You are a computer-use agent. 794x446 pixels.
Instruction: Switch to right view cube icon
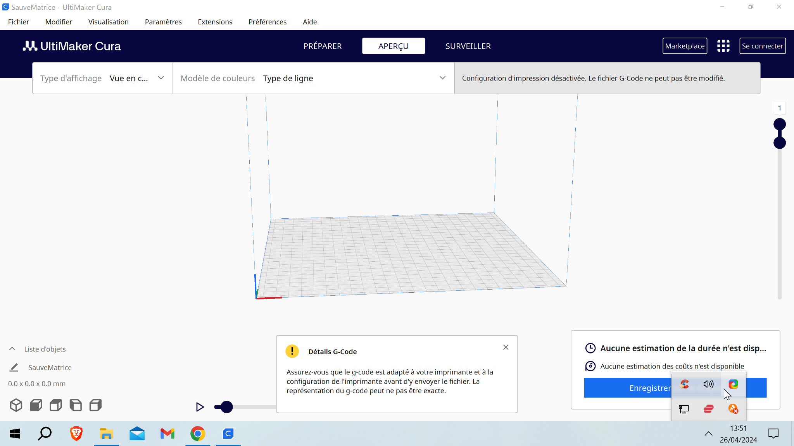pos(95,405)
